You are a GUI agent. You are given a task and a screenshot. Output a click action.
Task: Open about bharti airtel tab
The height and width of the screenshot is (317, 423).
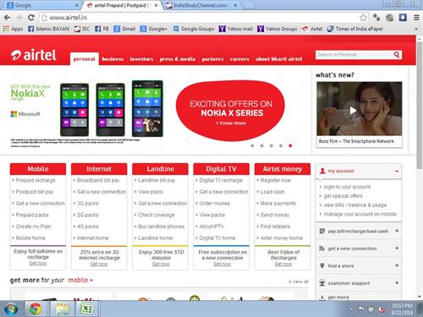click(x=278, y=59)
